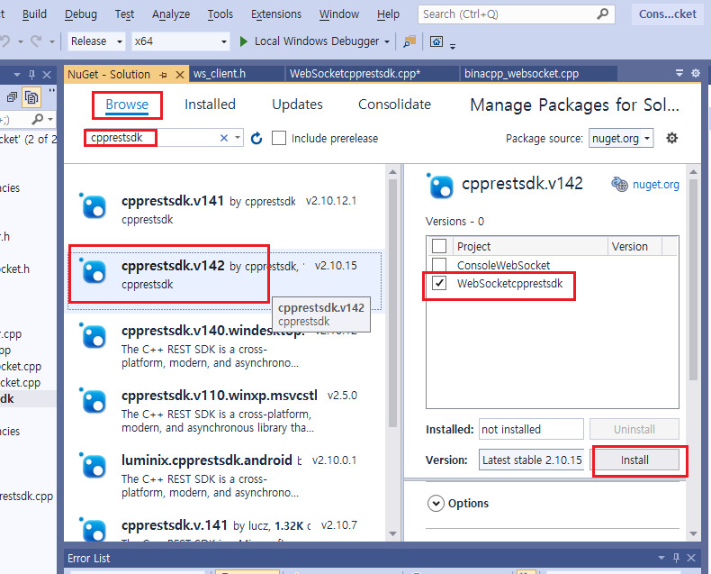Close the Solution Explorer panel
The image size is (711, 574).
pos(47,75)
